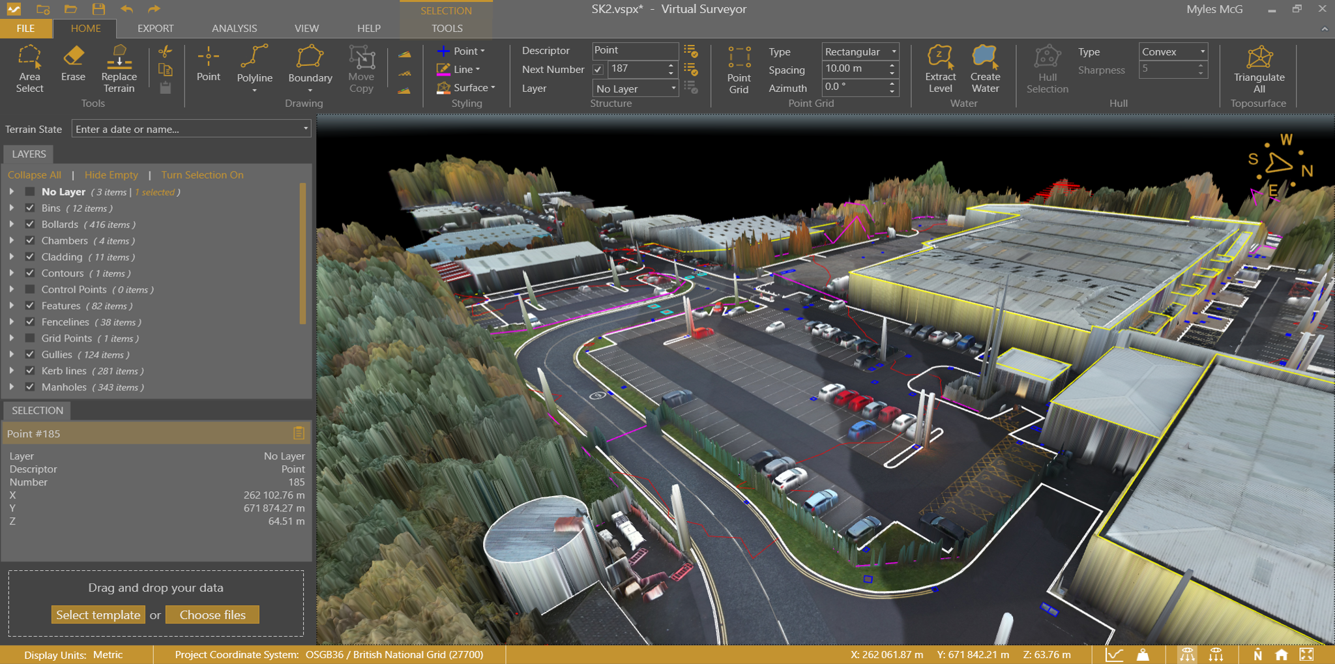Activate the Erase tool
1335x664 pixels.
tap(73, 64)
